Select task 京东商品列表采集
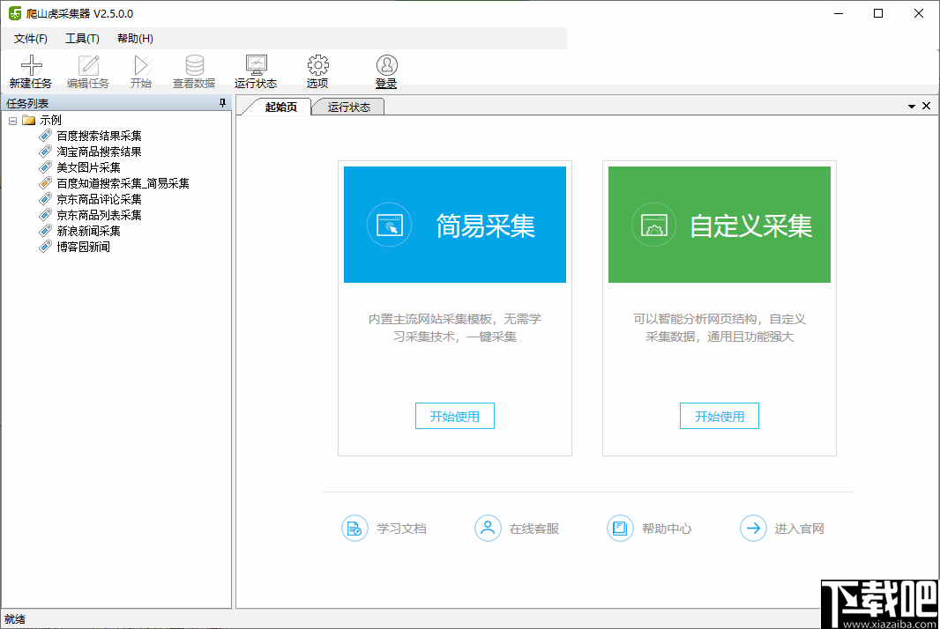Image resolution: width=940 pixels, height=629 pixels. (99, 215)
